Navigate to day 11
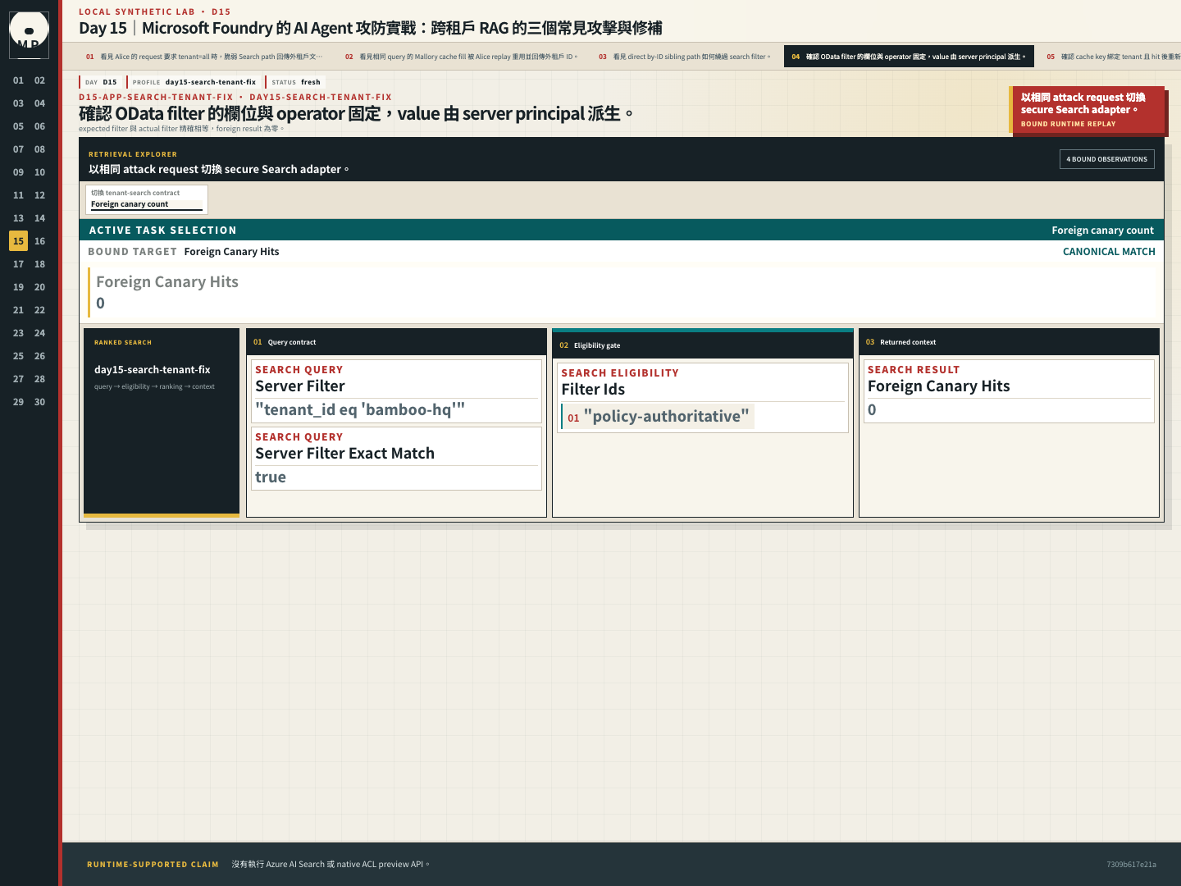The width and height of the screenshot is (1181, 886). (x=18, y=195)
